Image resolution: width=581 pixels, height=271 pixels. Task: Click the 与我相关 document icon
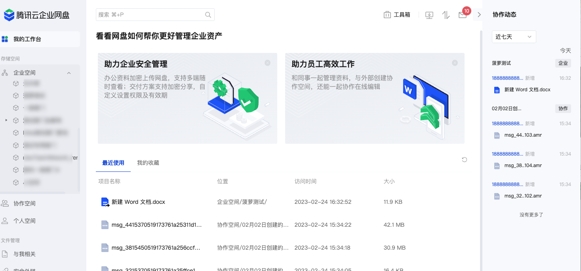click(x=5, y=254)
